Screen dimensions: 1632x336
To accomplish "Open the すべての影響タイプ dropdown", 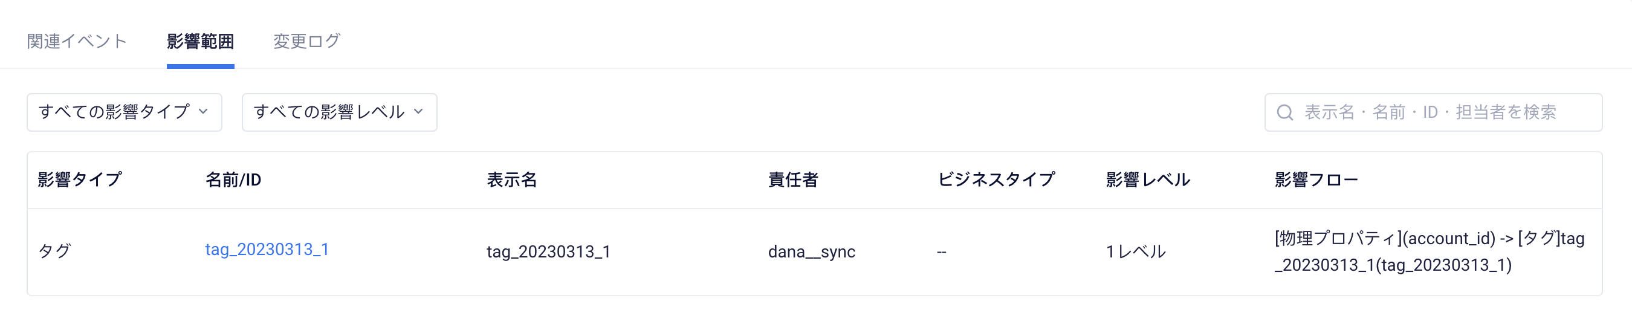I will click(x=124, y=112).
